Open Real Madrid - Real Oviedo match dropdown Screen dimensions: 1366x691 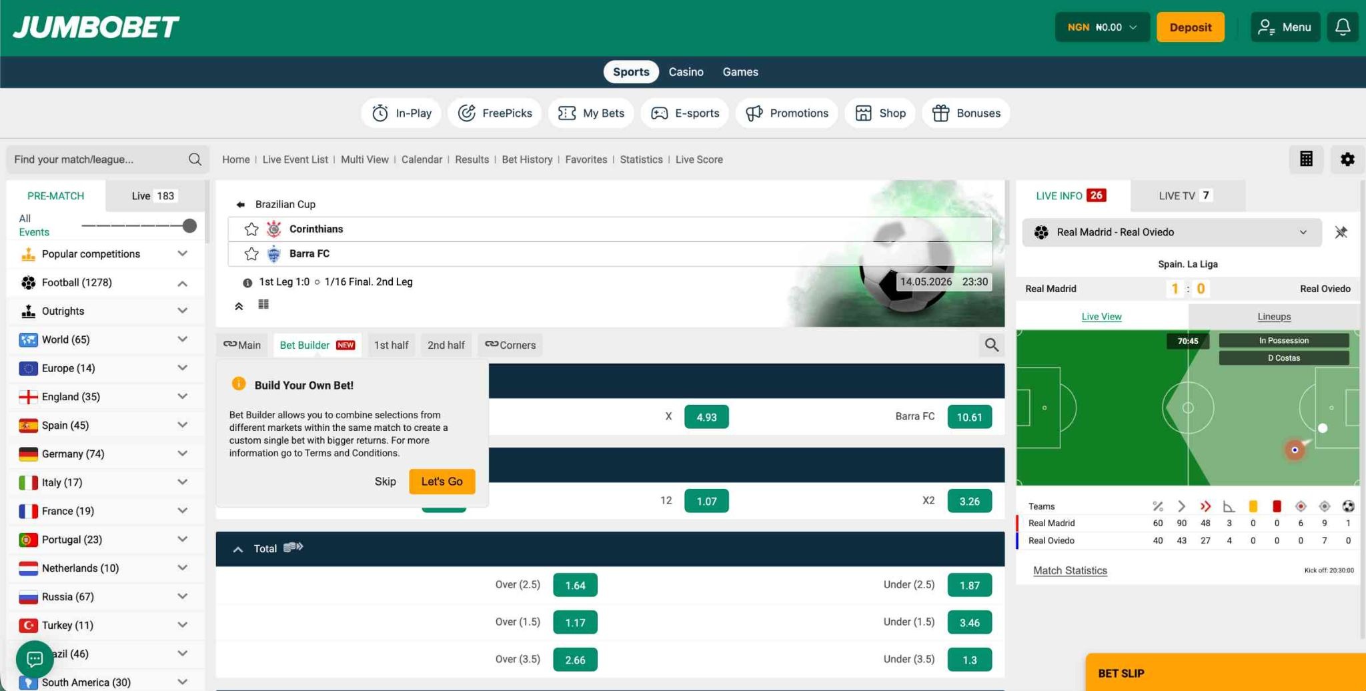[x=1171, y=232]
